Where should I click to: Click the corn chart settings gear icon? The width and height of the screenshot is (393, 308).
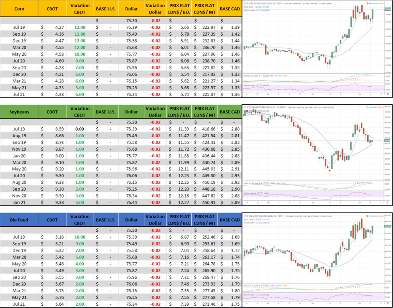point(388,94)
